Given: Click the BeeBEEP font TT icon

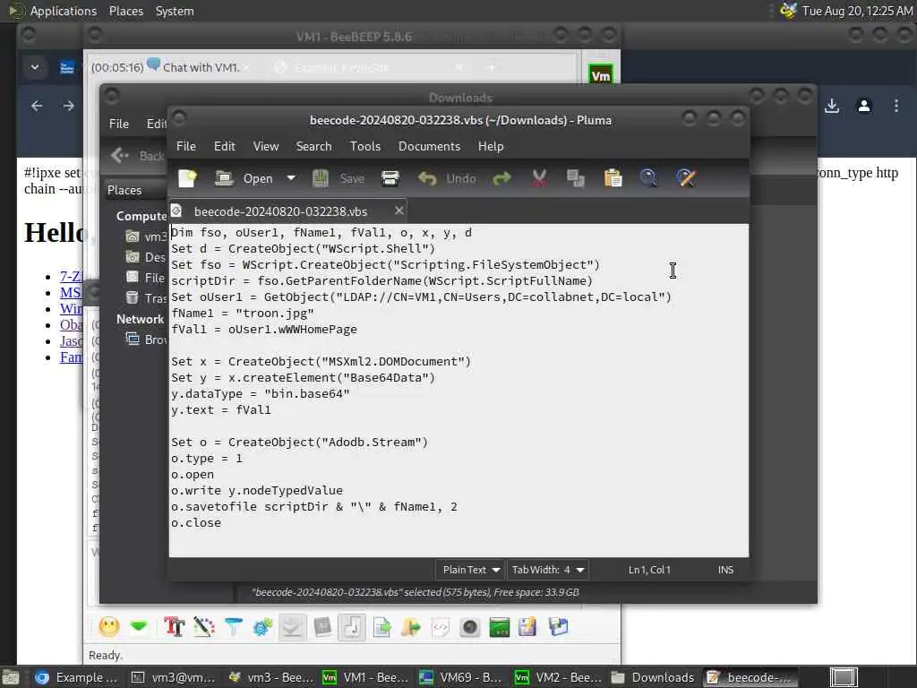Looking at the screenshot, I should (x=175, y=626).
